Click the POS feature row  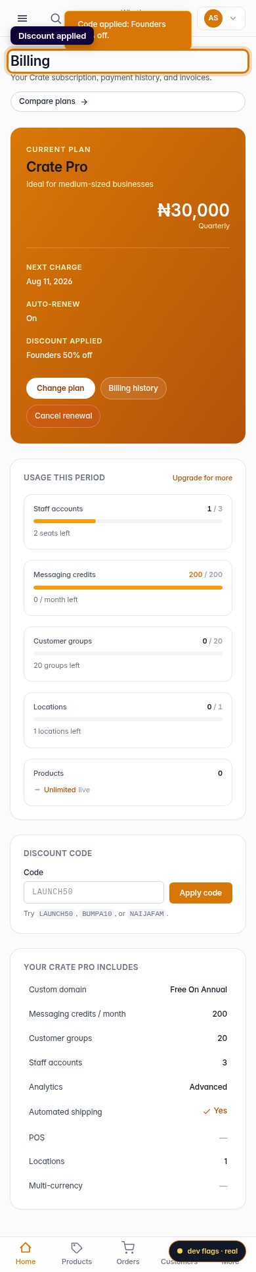pyautogui.click(x=128, y=1138)
